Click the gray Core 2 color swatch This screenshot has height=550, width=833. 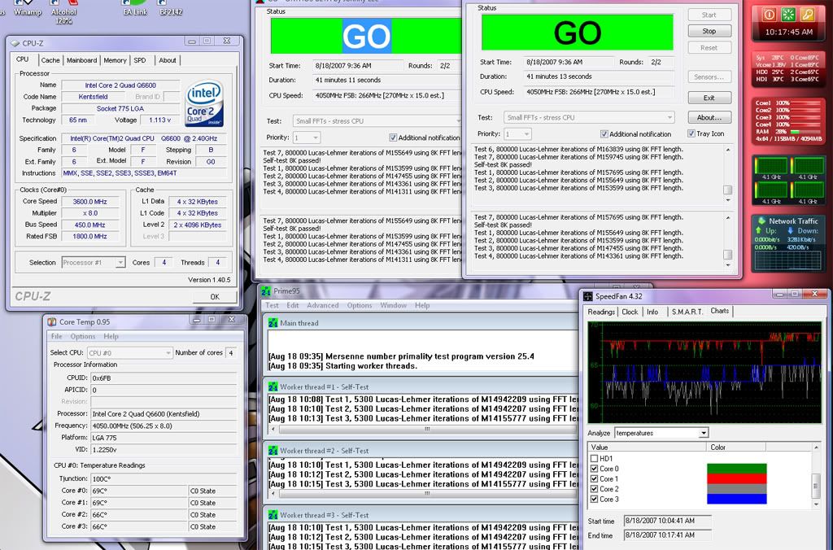pos(736,489)
